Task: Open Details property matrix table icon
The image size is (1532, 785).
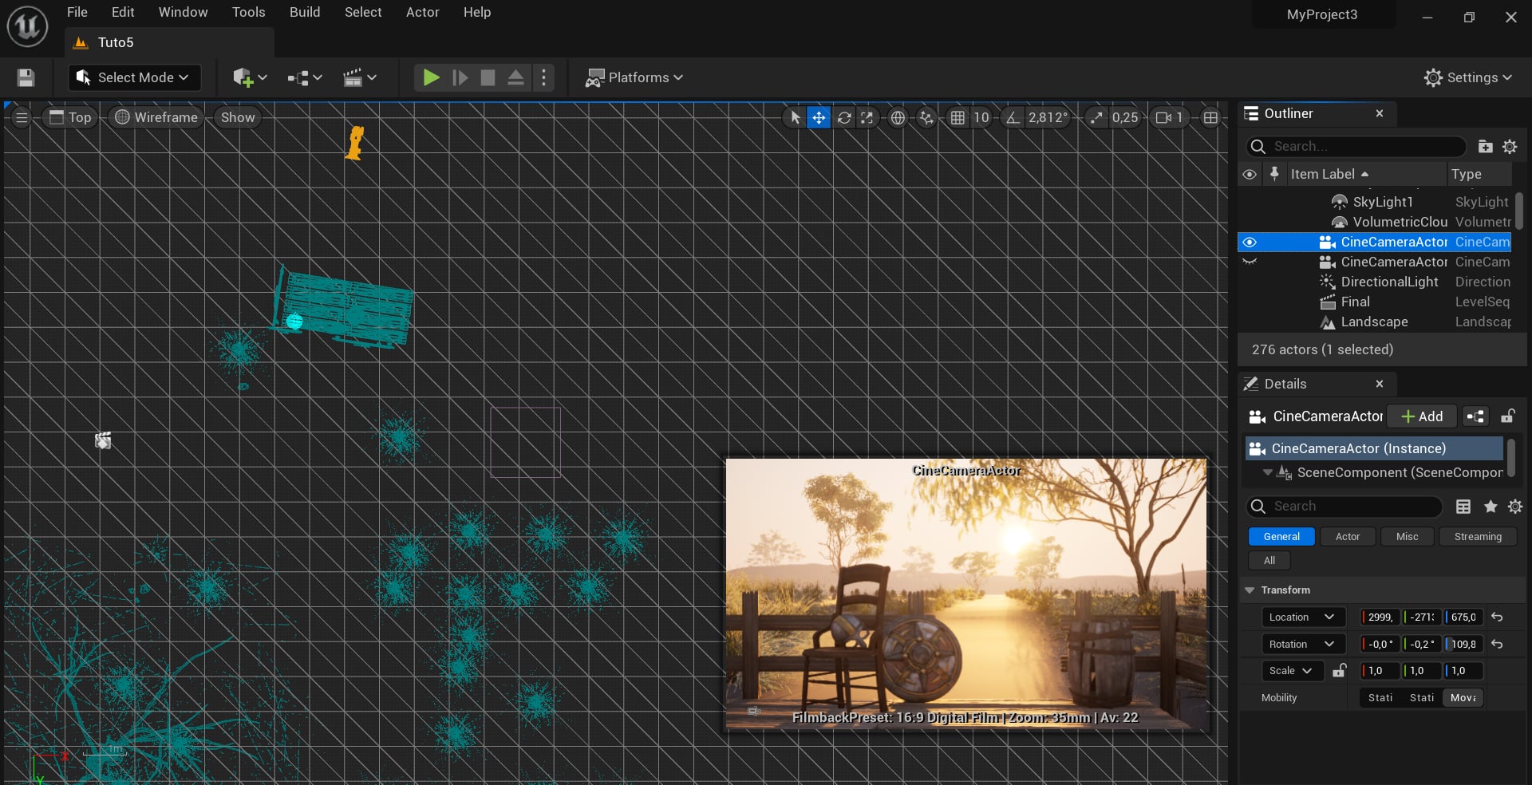Action: 1463,506
